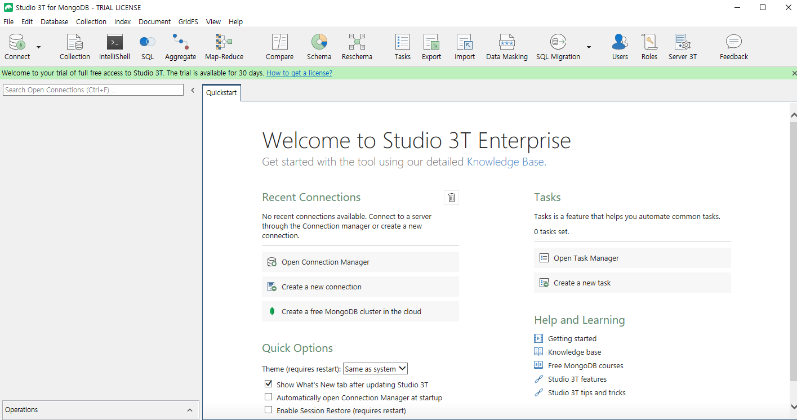797x420 pixels.
Task: Open the Schema explorer icon
Action: click(x=319, y=47)
